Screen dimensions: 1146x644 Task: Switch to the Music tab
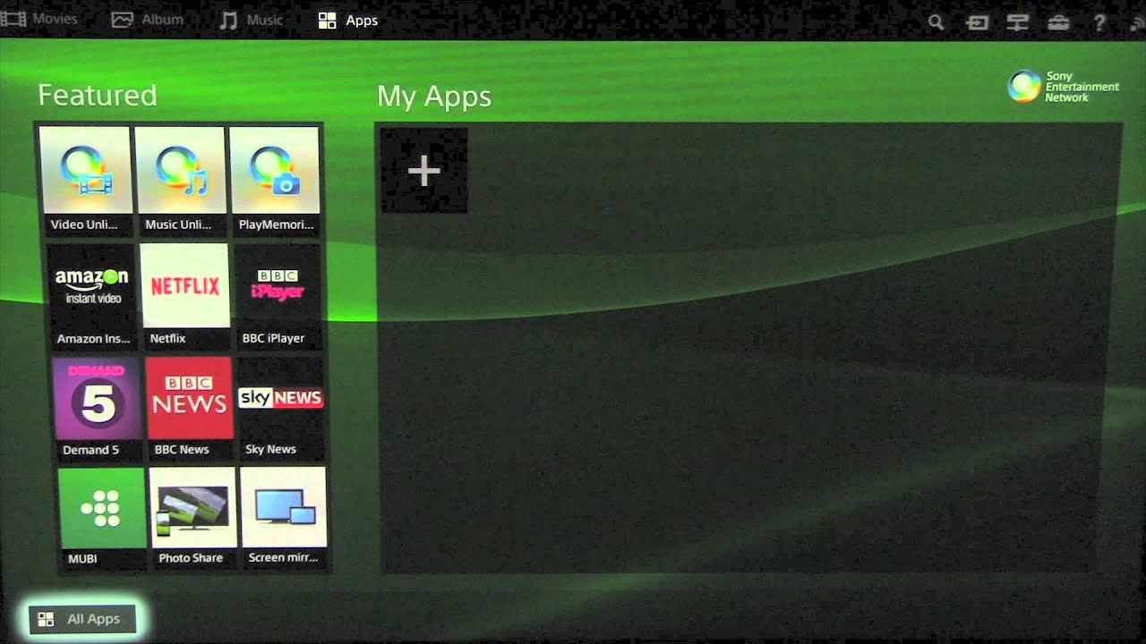tap(252, 20)
